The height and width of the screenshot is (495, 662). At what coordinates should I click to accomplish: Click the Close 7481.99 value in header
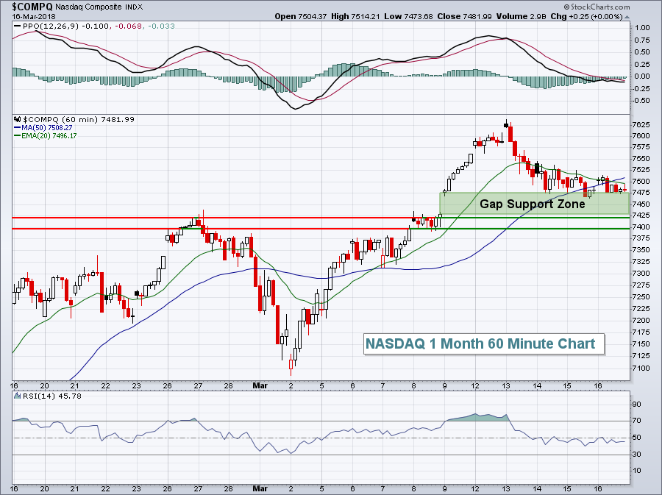[x=464, y=16]
